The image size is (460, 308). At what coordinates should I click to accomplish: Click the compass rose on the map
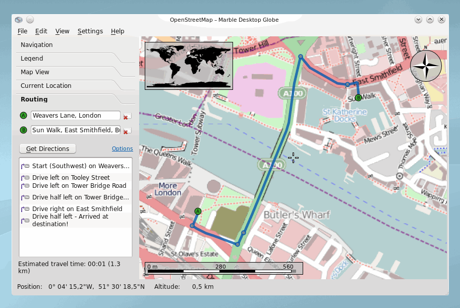(x=426, y=66)
